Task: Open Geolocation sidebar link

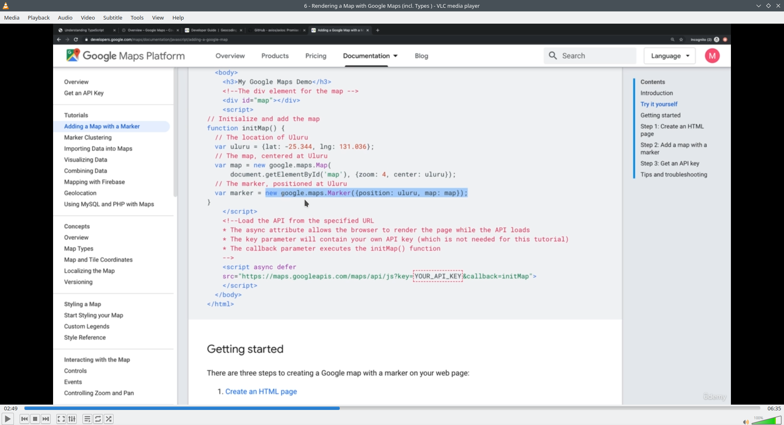Action: click(80, 193)
